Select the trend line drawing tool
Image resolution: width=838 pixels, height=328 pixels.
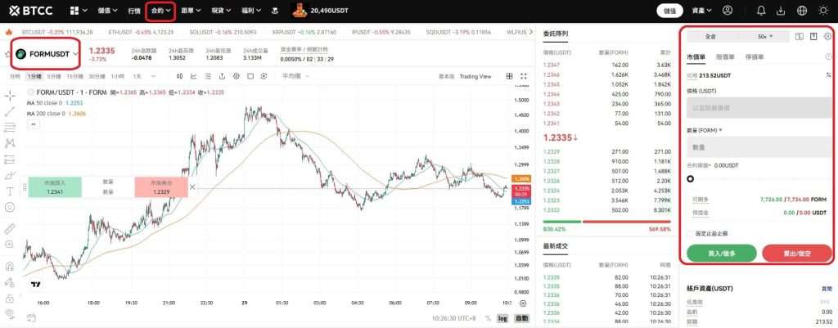click(x=10, y=111)
